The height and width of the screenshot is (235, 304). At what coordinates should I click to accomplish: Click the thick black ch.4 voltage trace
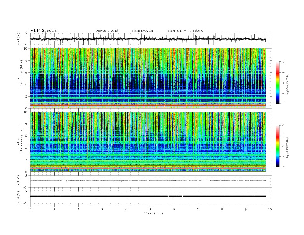(x=148, y=197)
